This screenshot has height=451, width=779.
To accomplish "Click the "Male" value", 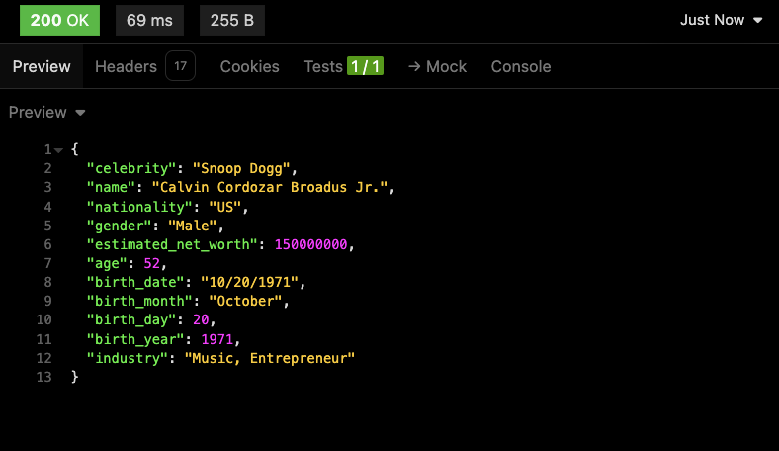I will tap(192, 225).
